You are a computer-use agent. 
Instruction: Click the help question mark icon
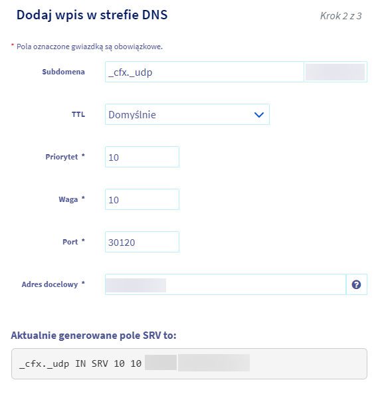tap(356, 284)
